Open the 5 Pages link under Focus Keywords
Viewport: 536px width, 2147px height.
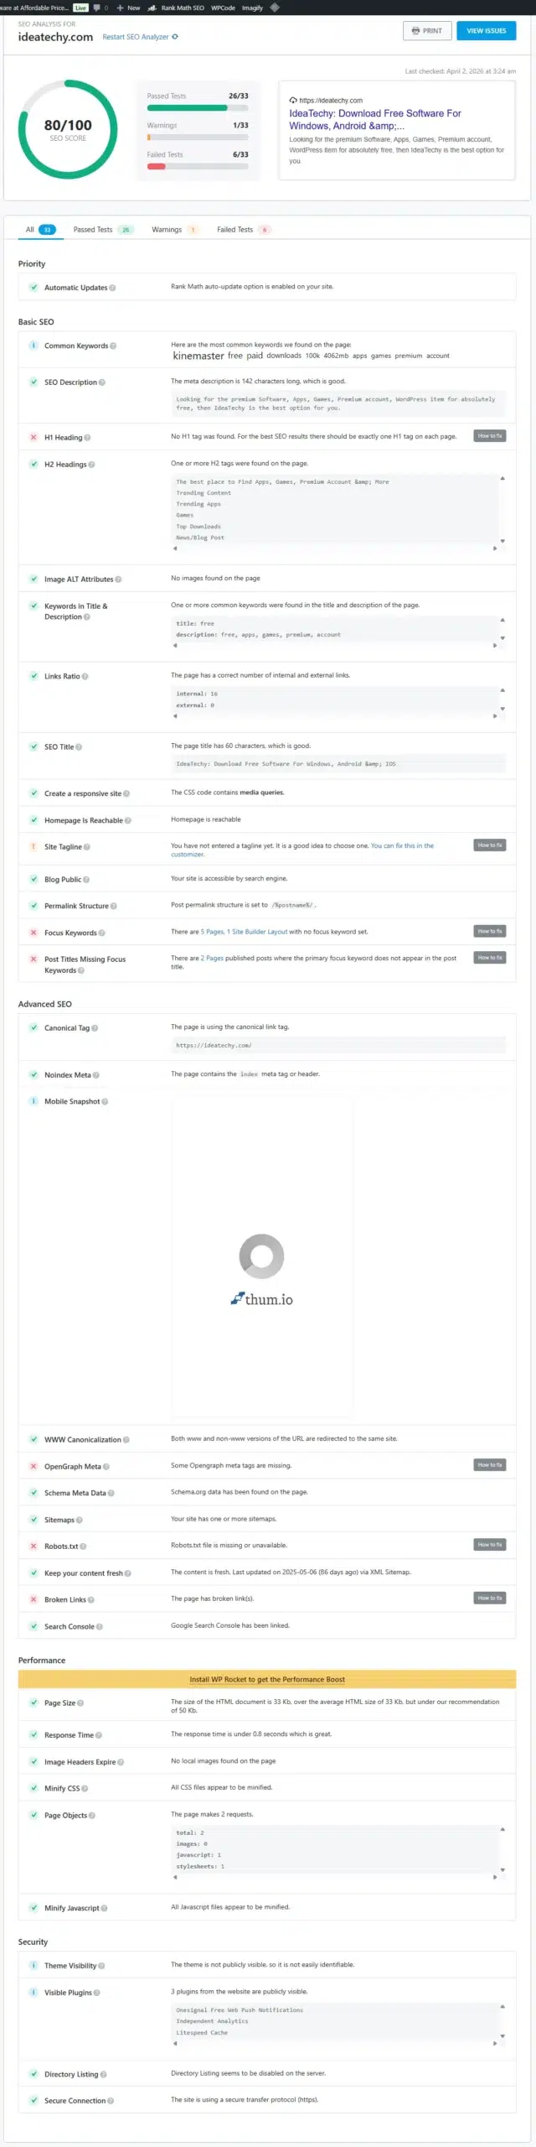[208, 931]
